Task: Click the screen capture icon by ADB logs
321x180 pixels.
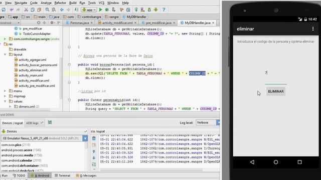Action: click(50, 122)
